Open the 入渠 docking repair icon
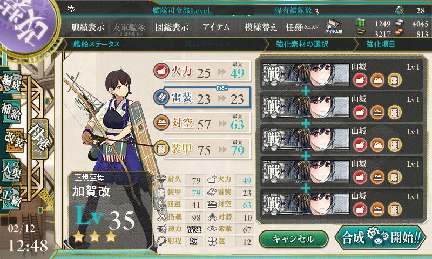The width and height of the screenshot is (432, 259). pos(11,171)
